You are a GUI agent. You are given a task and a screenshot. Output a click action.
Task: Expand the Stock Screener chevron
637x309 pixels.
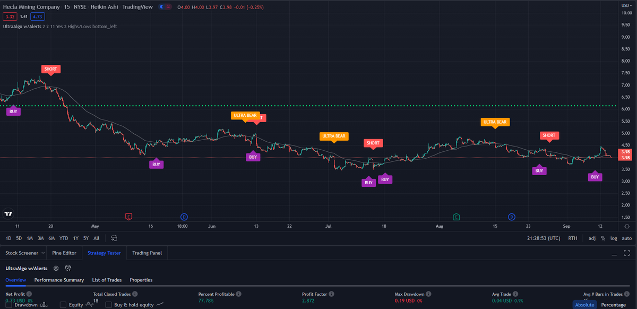42,253
